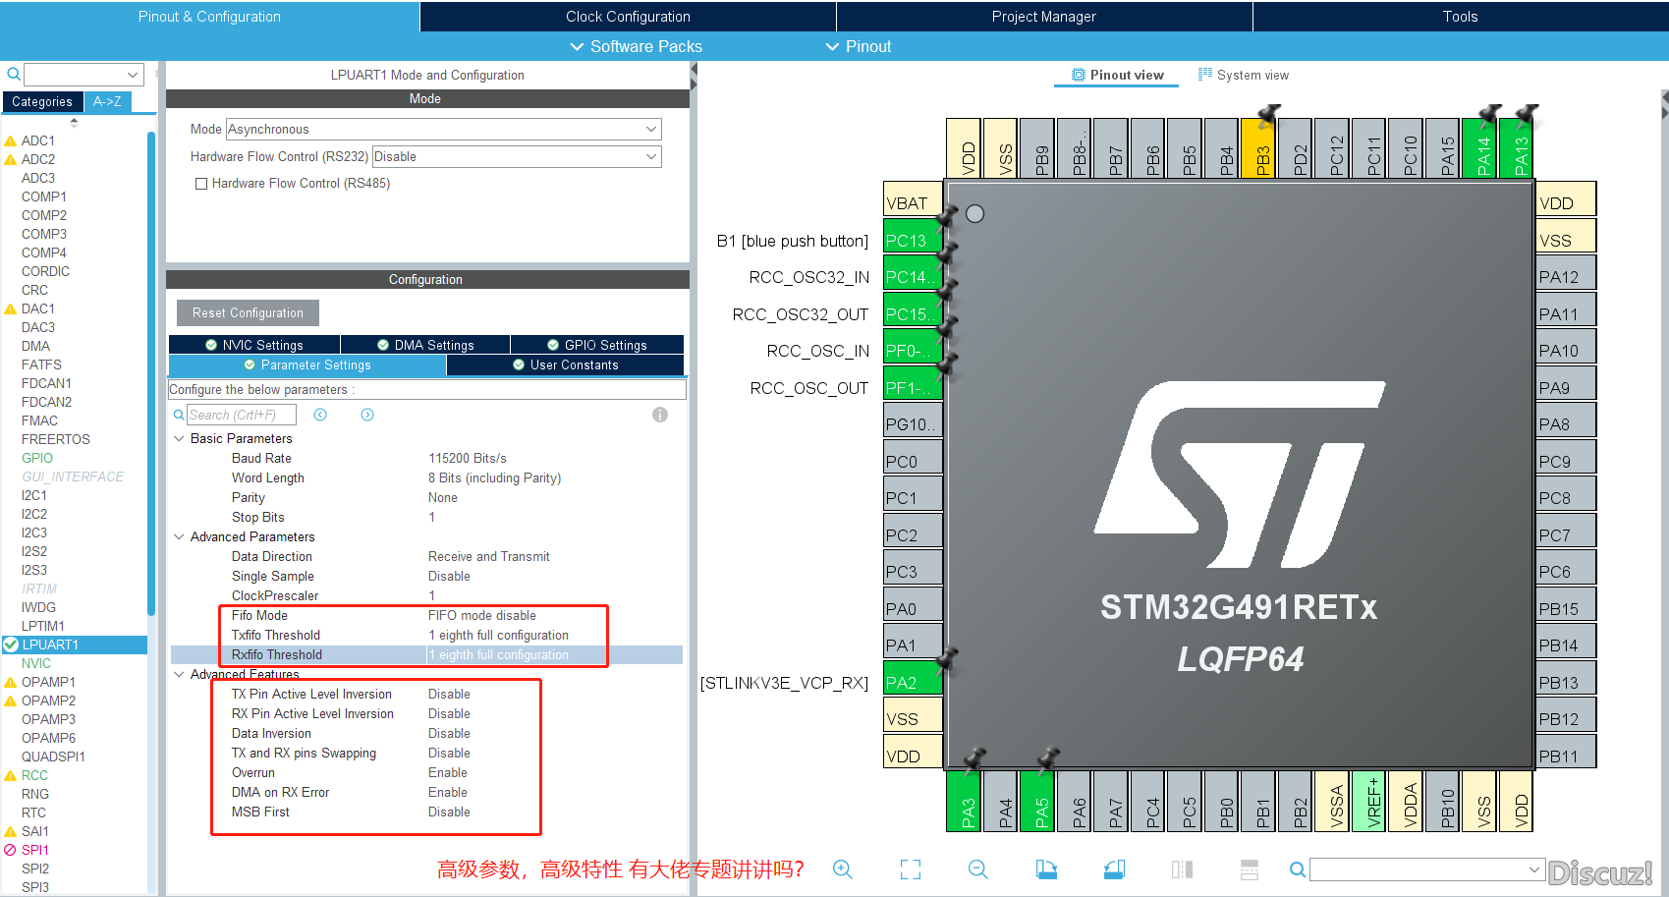Click the sort arrows above the peripheral list
The width and height of the screenshot is (1669, 897).
pyautogui.click(x=74, y=123)
